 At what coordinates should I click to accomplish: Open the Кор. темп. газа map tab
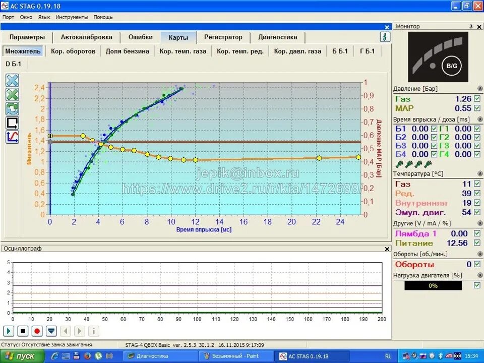183,51
